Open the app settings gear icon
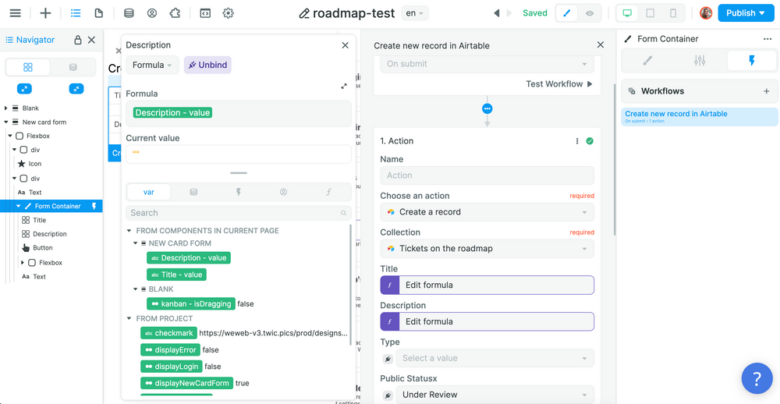 (228, 13)
